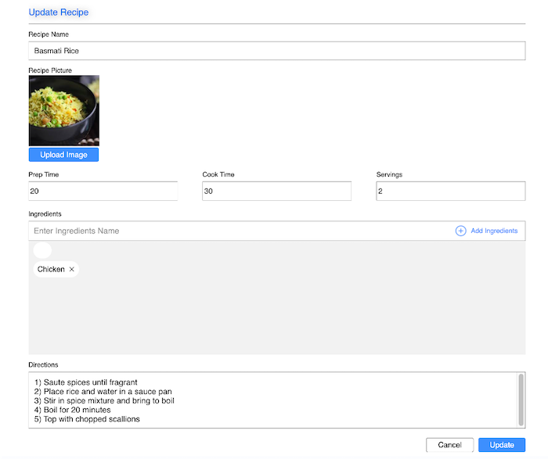Click the line "5) Top with chopped scallions"

pos(87,419)
